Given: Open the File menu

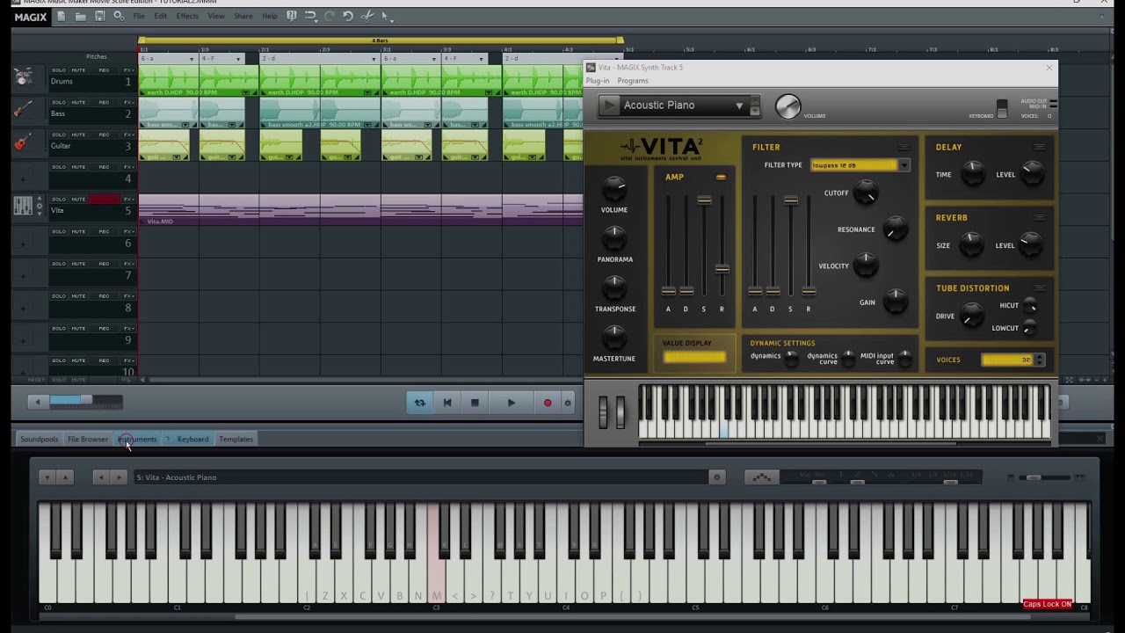Looking at the screenshot, I should pyautogui.click(x=139, y=16).
